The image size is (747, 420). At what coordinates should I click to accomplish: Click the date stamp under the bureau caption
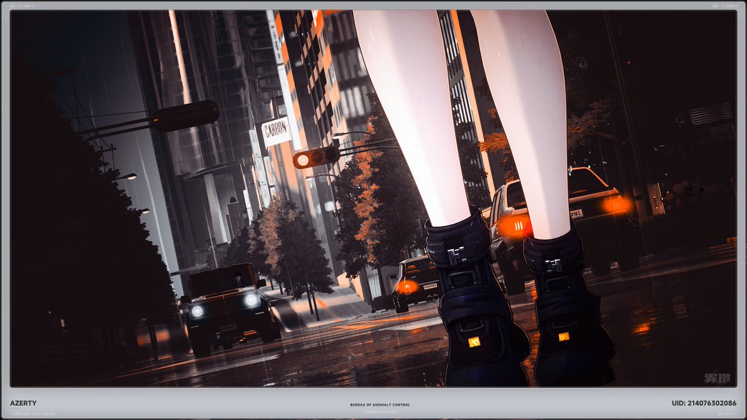pyautogui.click(x=380, y=411)
